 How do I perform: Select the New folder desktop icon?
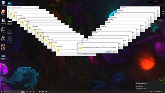tap(3, 21)
